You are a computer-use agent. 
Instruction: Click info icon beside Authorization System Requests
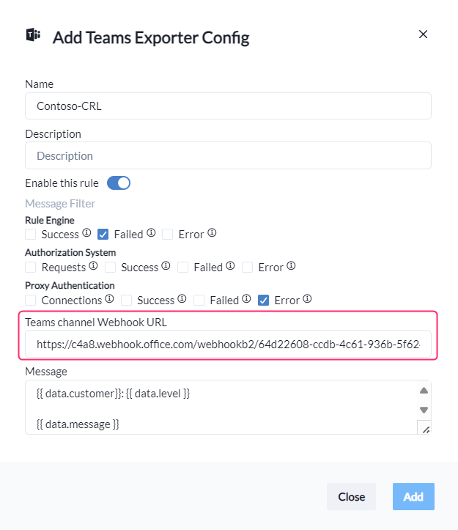(x=94, y=267)
